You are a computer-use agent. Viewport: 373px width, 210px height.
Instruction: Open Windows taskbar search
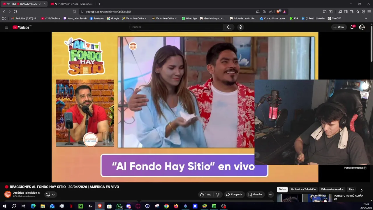pos(14,206)
